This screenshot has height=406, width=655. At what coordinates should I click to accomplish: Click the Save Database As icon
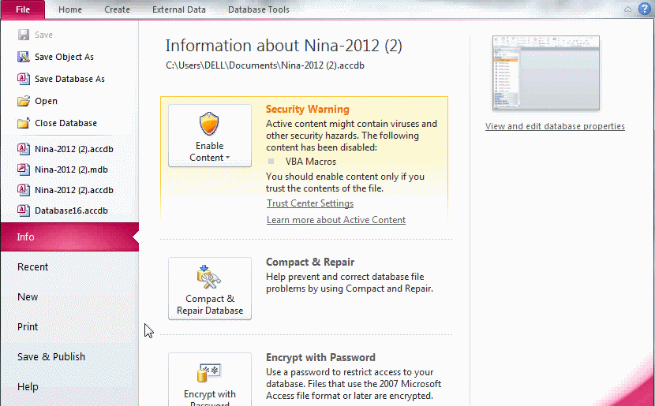tap(24, 79)
